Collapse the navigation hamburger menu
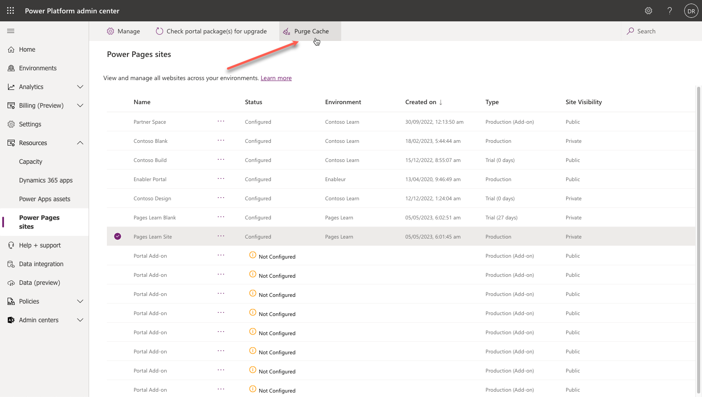This screenshot has height=397, width=702. [x=11, y=31]
